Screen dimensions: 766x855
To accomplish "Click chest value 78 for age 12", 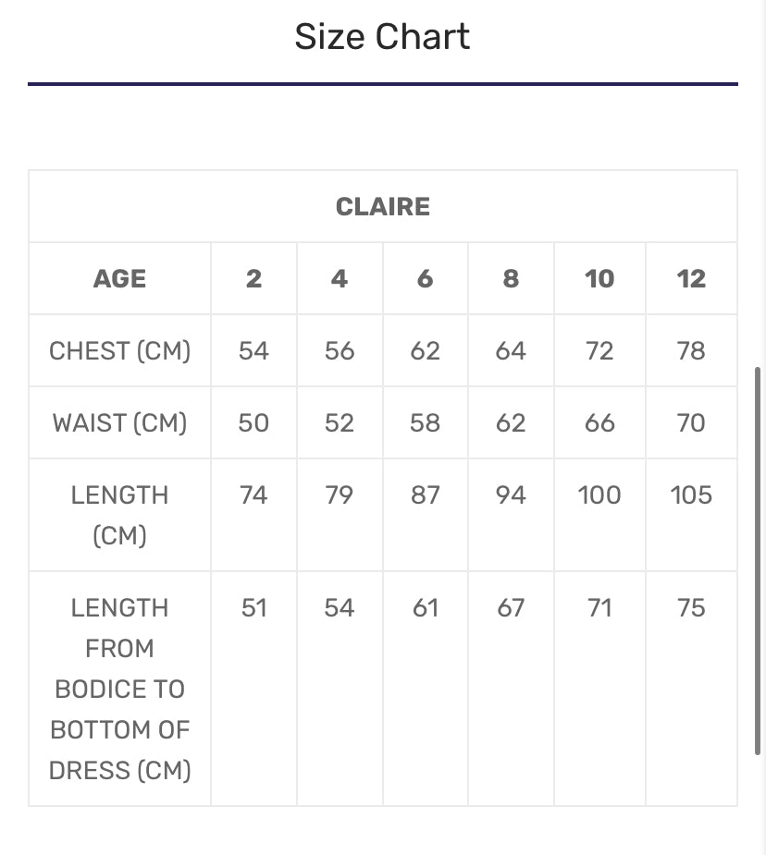I will click(691, 351).
